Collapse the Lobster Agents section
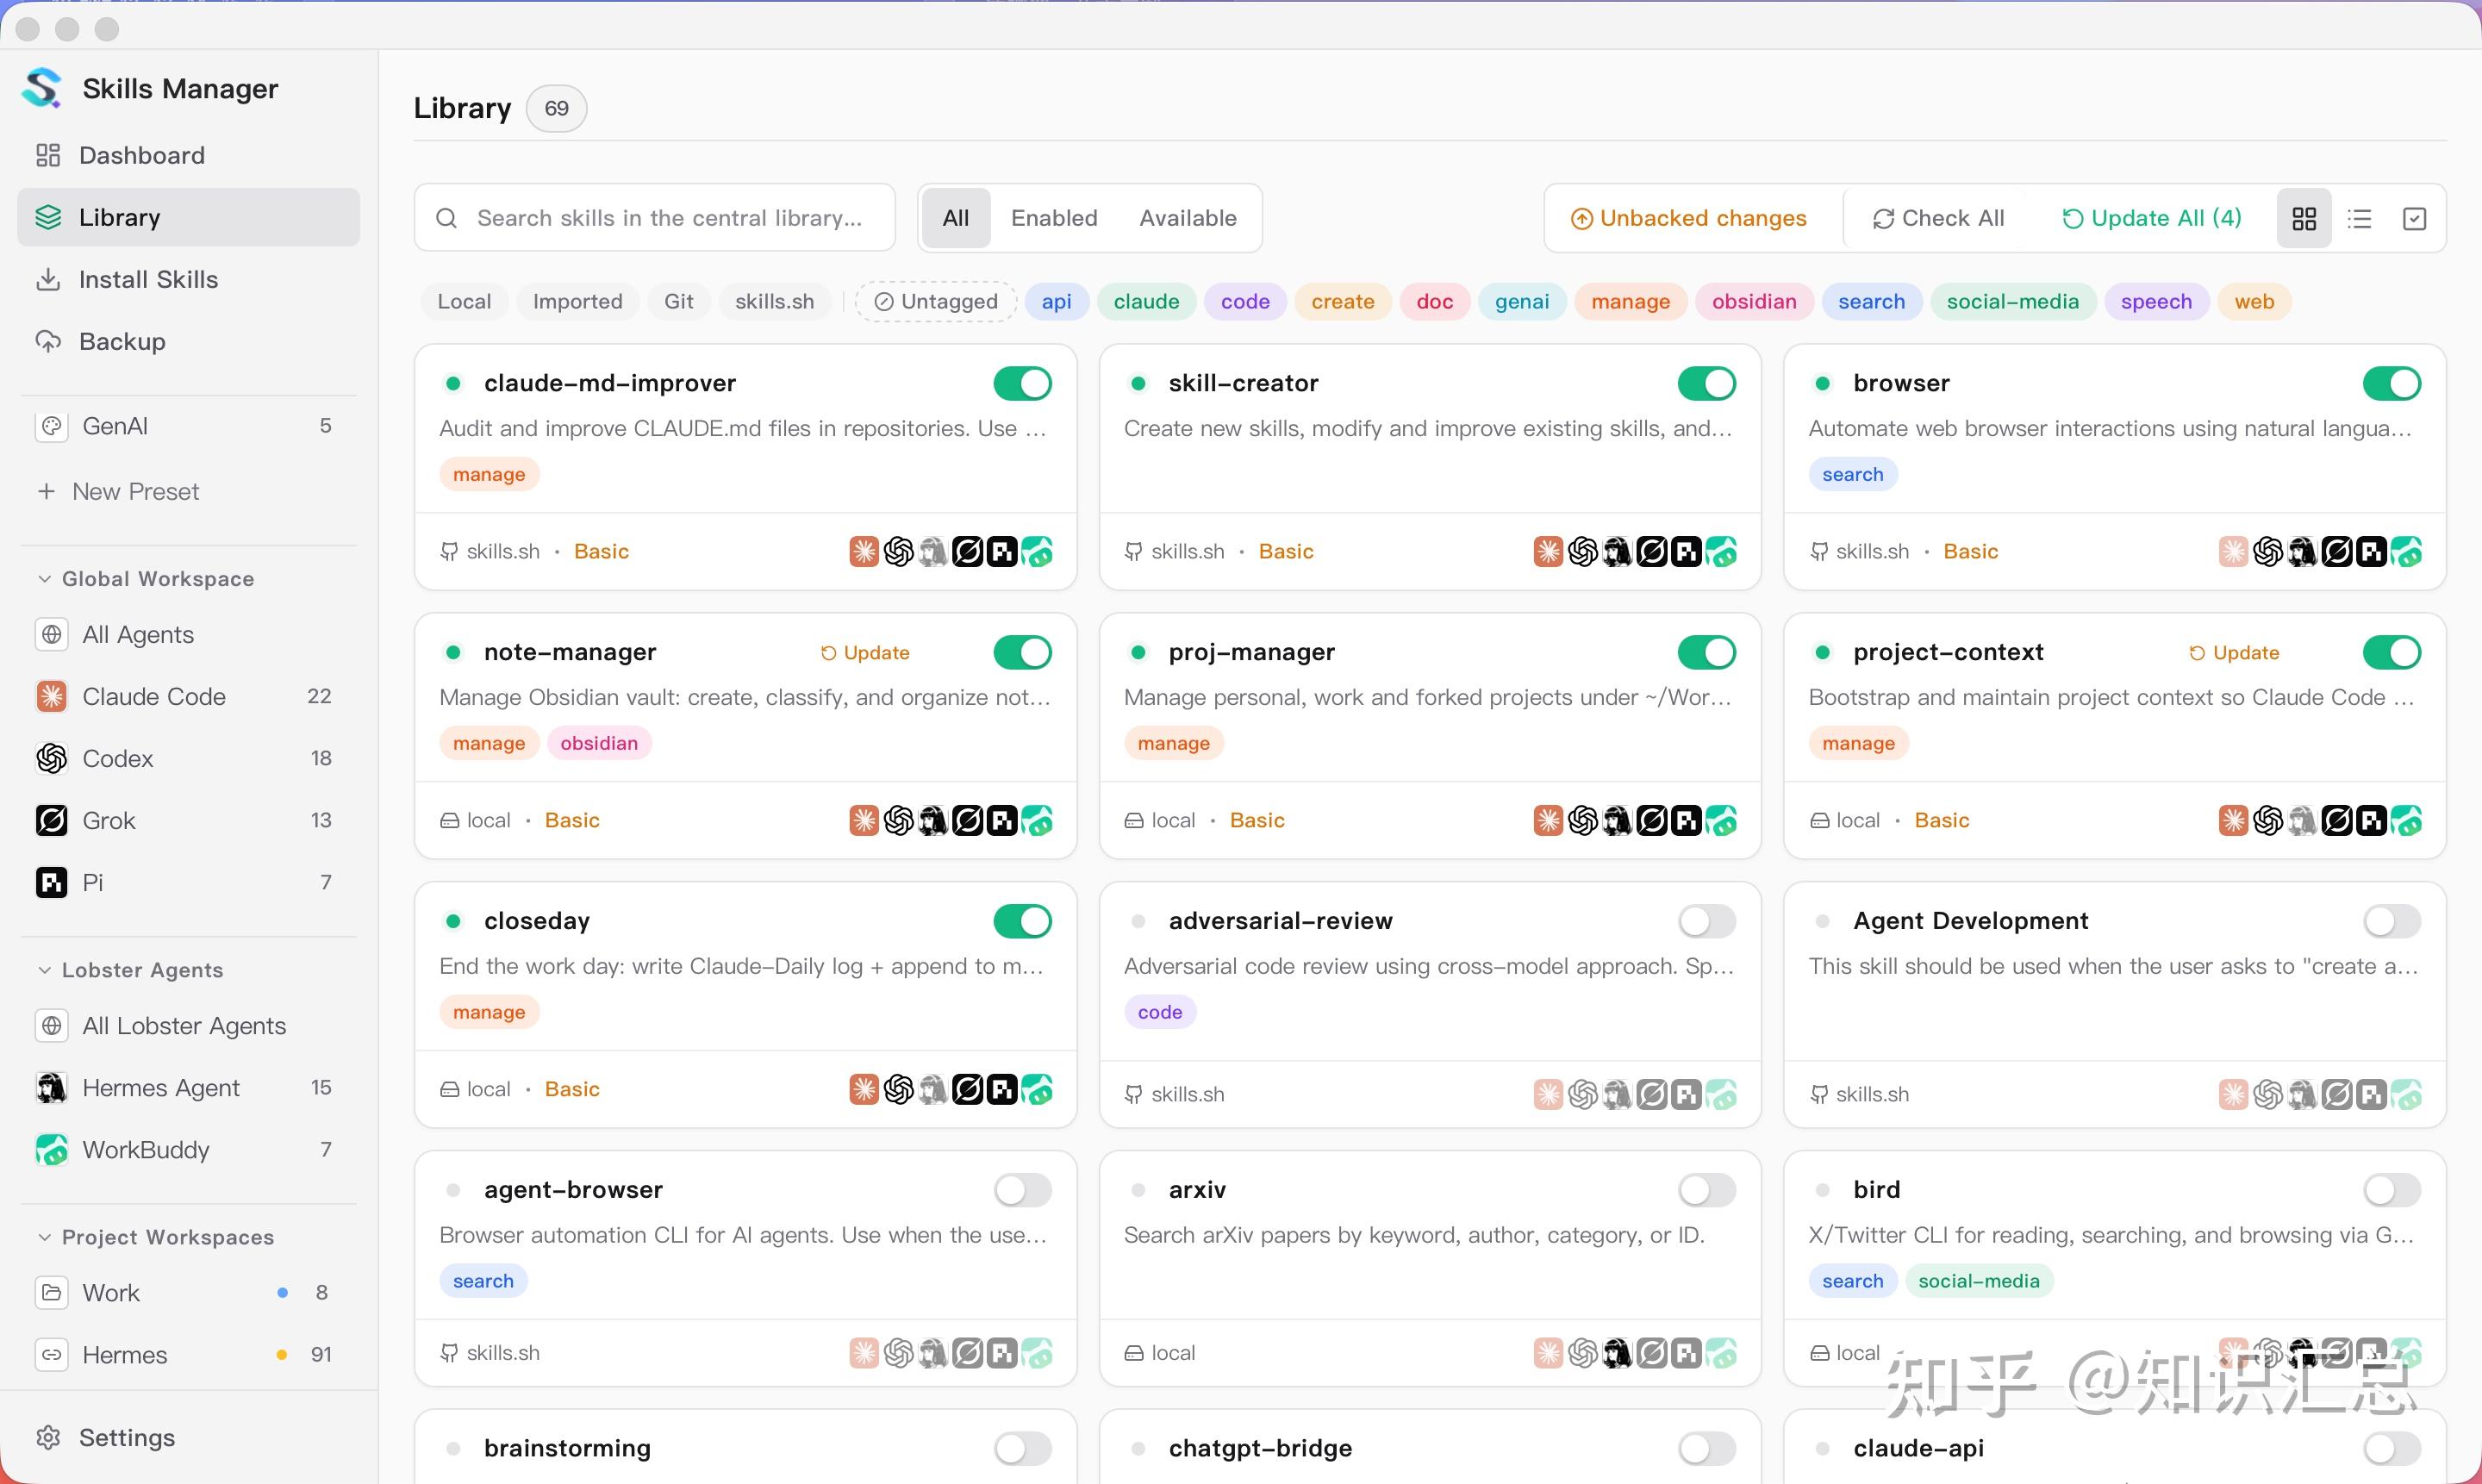 [130, 970]
